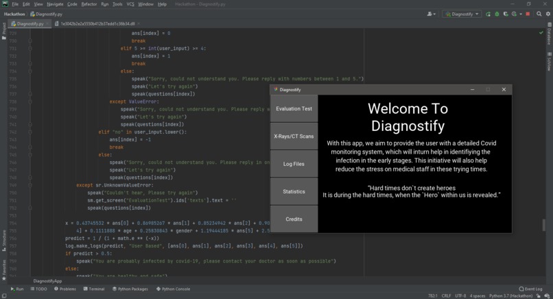Open the Help menu
Image resolution: width=553 pixels, height=299 pixels.
162,4
